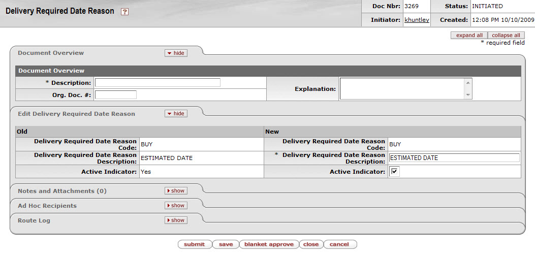Click the Explanation text area
The height and width of the screenshot is (255, 535).
402,88
